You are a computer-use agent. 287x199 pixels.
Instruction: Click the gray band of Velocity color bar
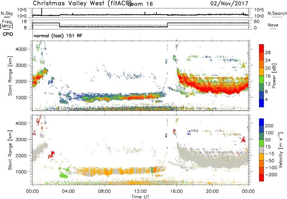click(262, 150)
